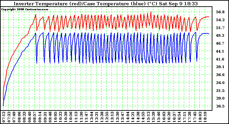Click the 10:56 time label
This screenshot has height=124, width=229.
tap(71, 117)
